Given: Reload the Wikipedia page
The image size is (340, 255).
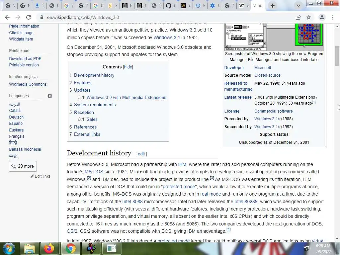Looking at the screenshot, I should 29,17.
